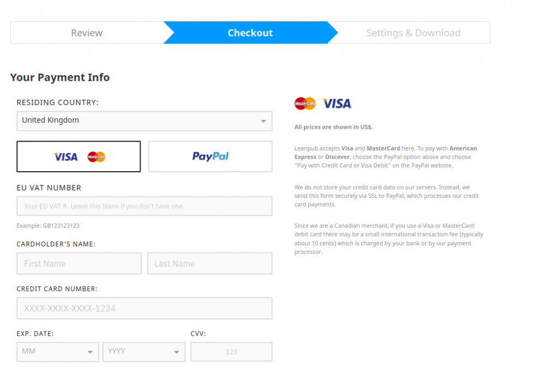
Task: Click the Last Name field
Action: [210, 263]
